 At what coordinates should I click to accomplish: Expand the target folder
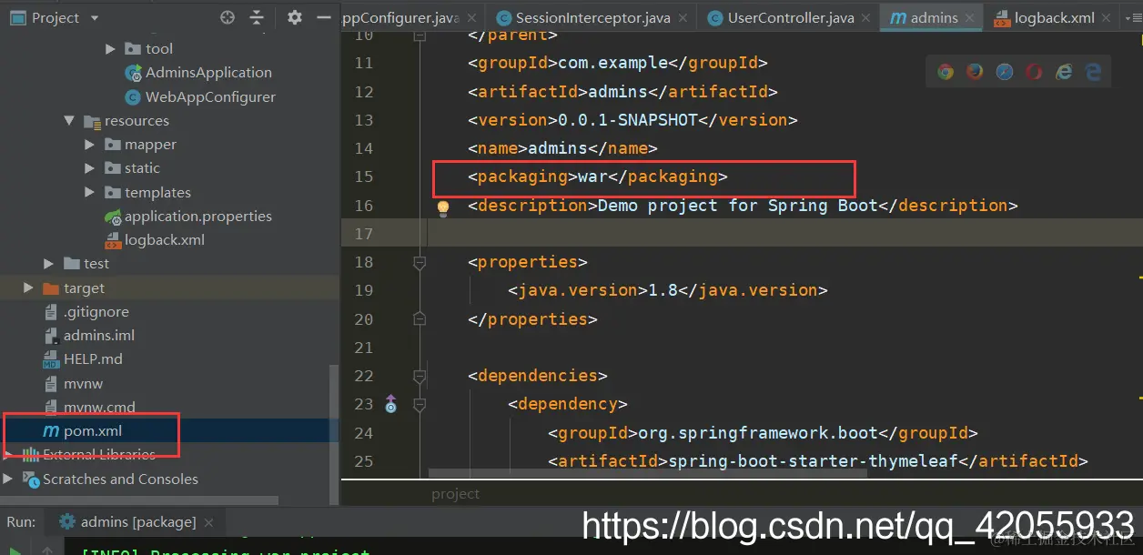29,288
